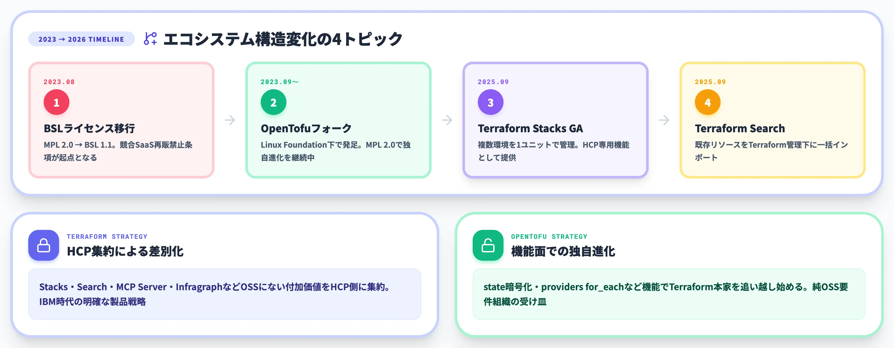Click the 複数環境を1ユニットで管理 description text
This screenshot has width=894, height=348.
[x=554, y=151]
